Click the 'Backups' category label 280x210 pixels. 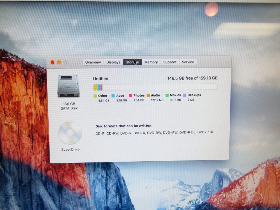pyautogui.click(x=194, y=95)
